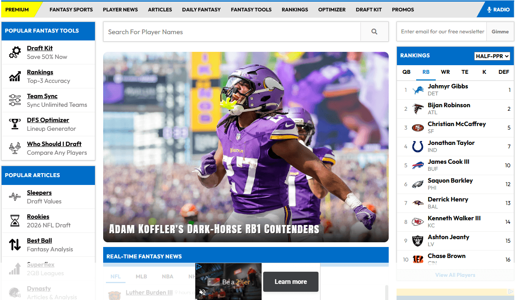
Task: Click the Best Ball up-down arrows icon
Action: point(15,245)
